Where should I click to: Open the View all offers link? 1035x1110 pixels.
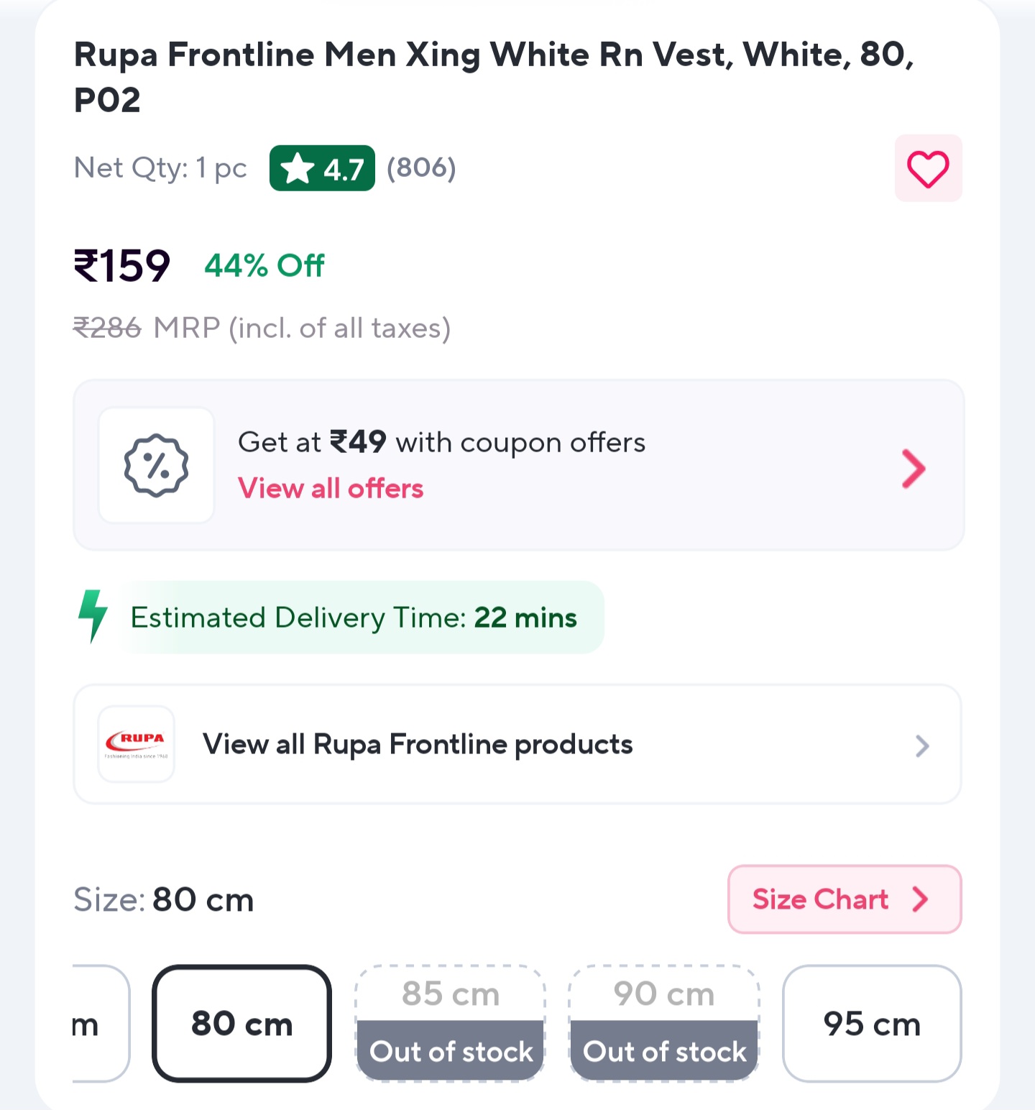[331, 489]
